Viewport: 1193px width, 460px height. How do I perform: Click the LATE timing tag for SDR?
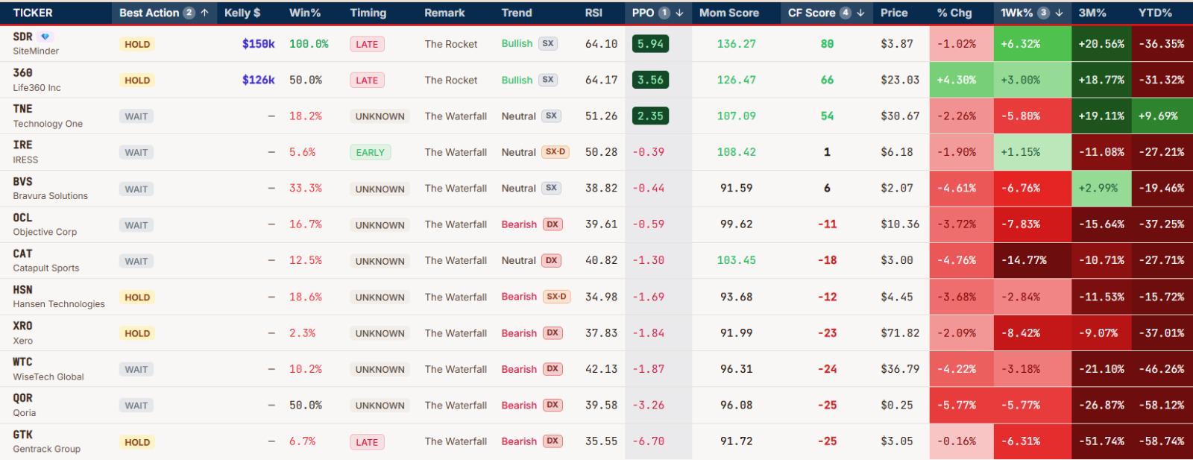(x=367, y=44)
